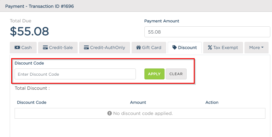Open the Gift Card tab

pyautogui.click(x=149, y=48)
